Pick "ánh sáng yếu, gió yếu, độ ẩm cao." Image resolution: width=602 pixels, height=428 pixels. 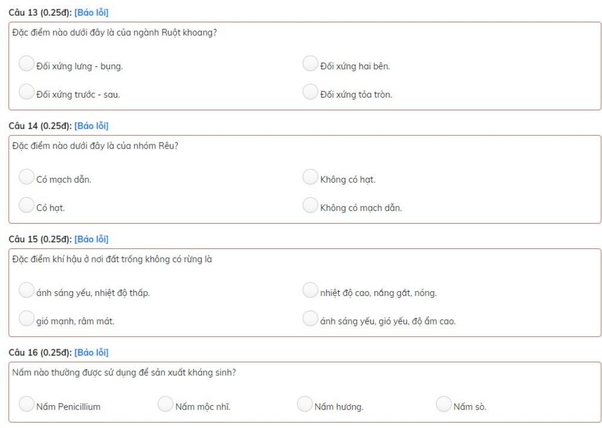coord(310,319)
